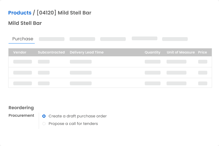Click the Unit of Measure header
The width and height of the screenshot is (219, 146).
click(x=180, y=52)
